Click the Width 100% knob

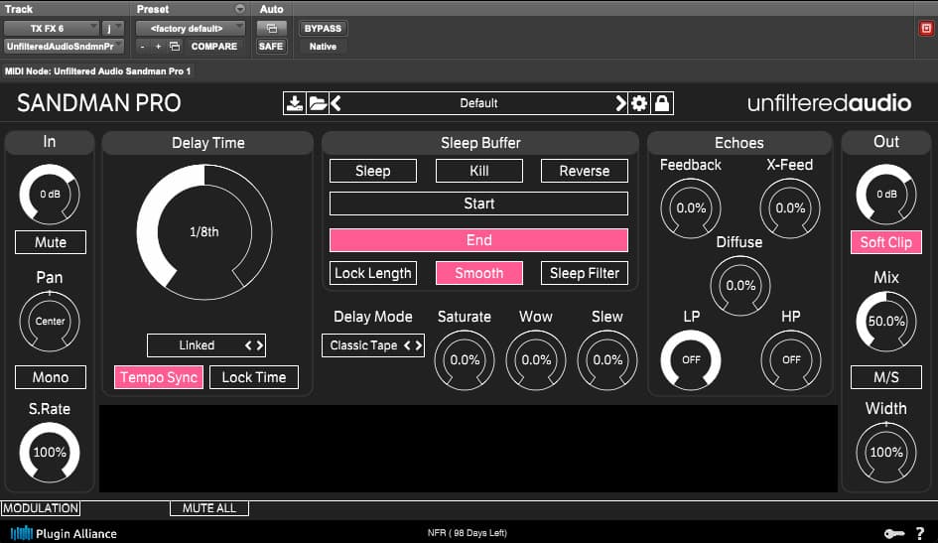pyautogui.click(x=886, y=453)
